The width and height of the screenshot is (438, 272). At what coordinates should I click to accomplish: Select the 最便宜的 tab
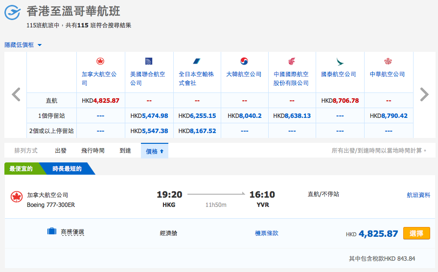point(21,168)
